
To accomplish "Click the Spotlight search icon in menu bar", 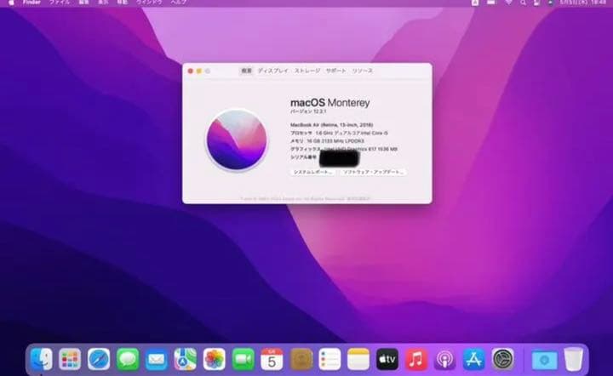I will pyautogui.click(x=523, y=3).
